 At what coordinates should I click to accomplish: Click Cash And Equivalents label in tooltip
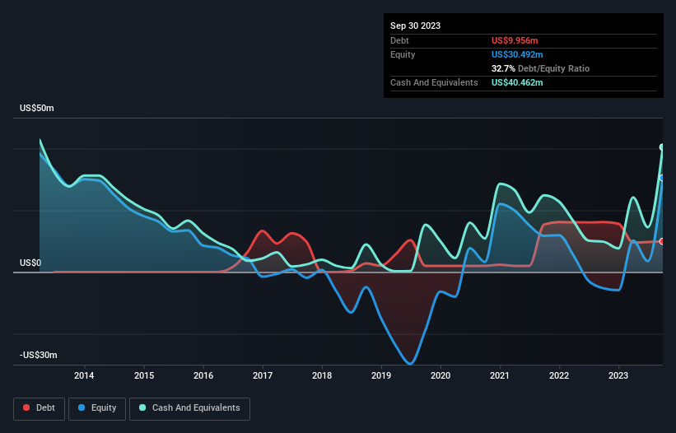tap(434, 82)
